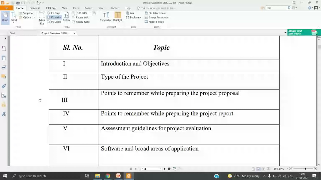
Task: Open File Explorer from the taskbar
Action: point(98,176)
